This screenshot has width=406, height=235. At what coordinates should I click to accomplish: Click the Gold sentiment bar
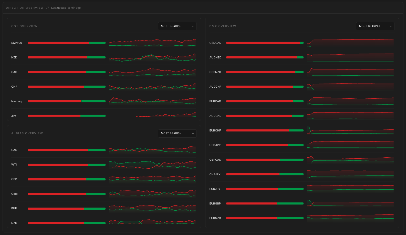(x=67, y=194)
